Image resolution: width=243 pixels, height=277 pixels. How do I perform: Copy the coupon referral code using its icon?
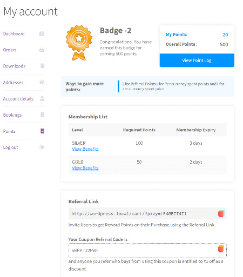point(221,249)
